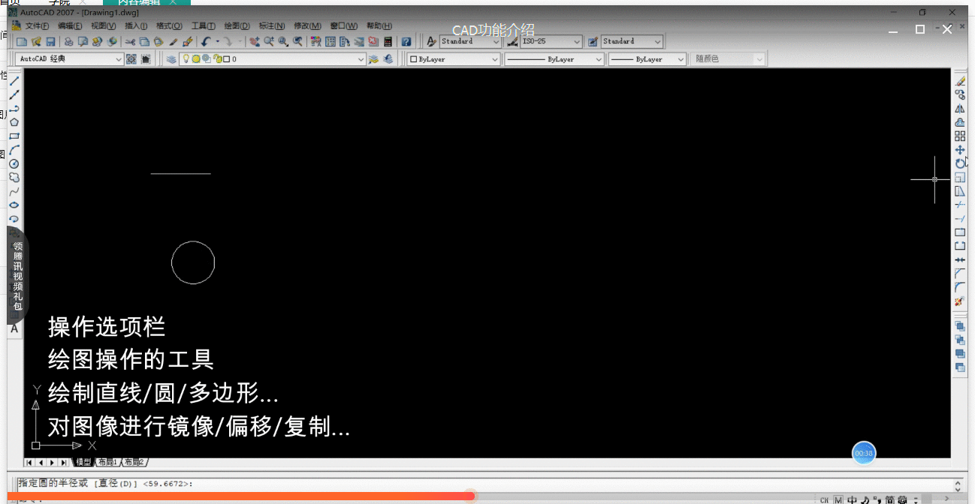
Task: Toggle the layer on/off lightbulb icon
Action: pyautogui.click(x=186, y=59)
